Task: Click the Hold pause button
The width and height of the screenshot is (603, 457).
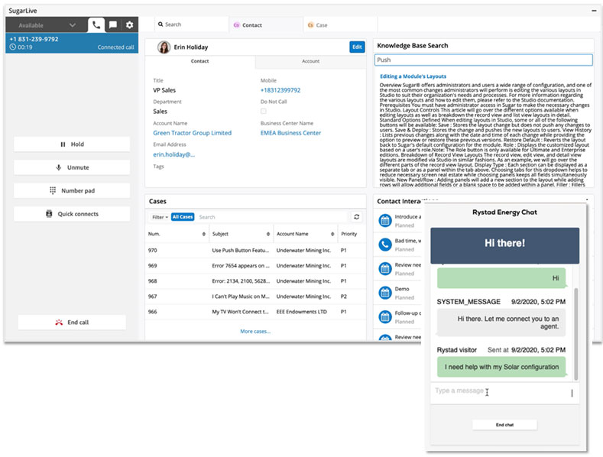Action: [x=72, y=144]
